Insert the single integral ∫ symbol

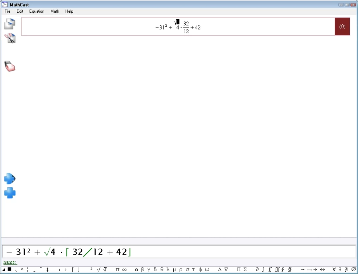pos(263,270)
